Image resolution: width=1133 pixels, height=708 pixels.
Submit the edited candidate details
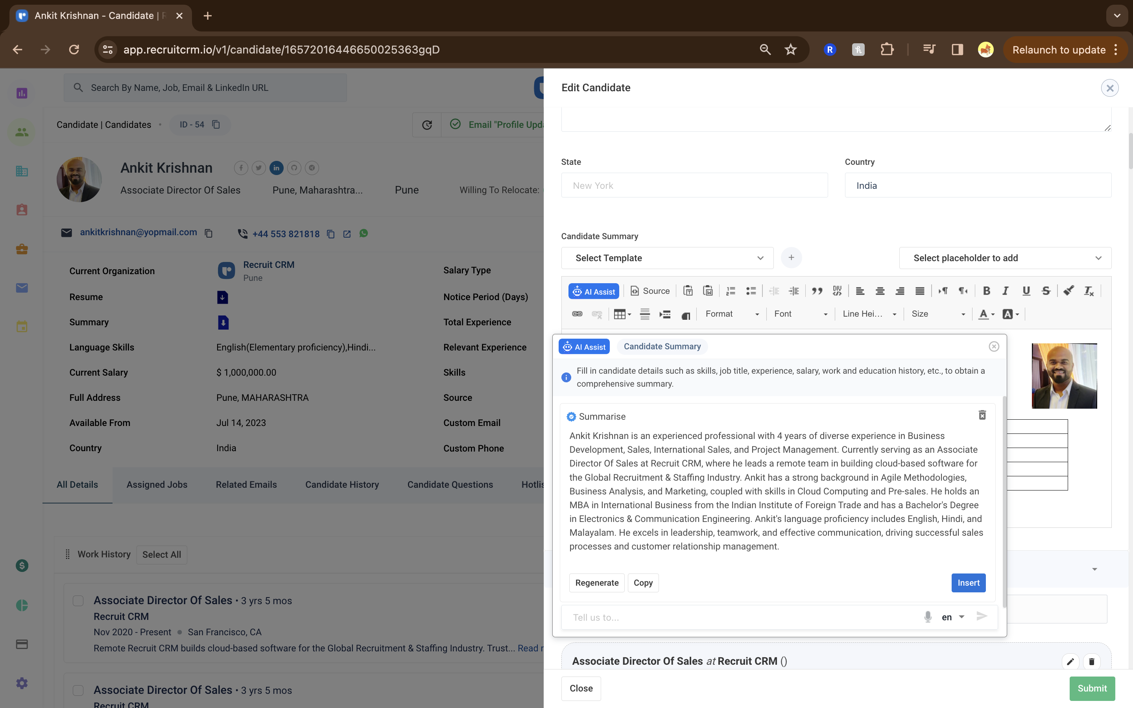coord(1092,688)
